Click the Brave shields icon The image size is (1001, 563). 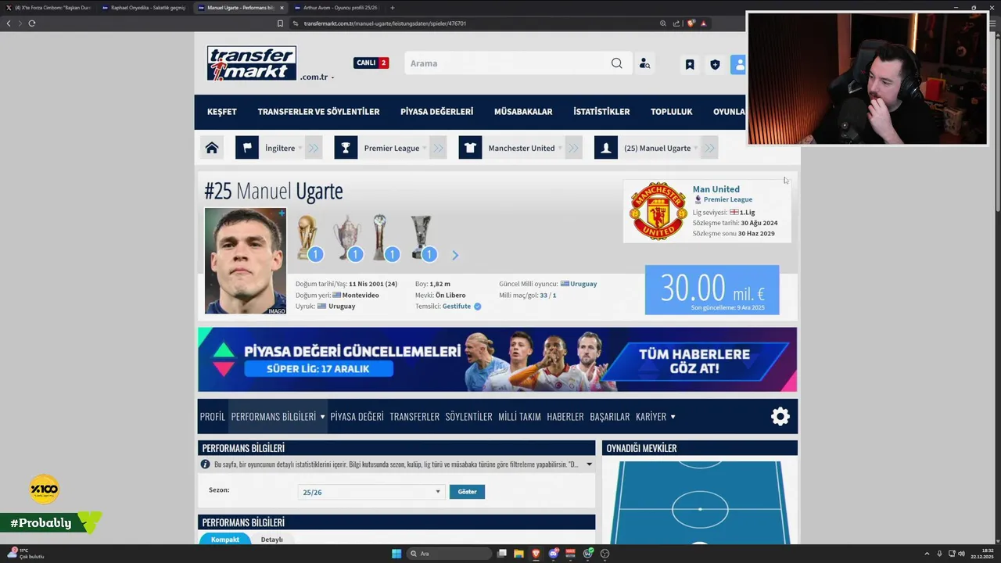[691, 23]
